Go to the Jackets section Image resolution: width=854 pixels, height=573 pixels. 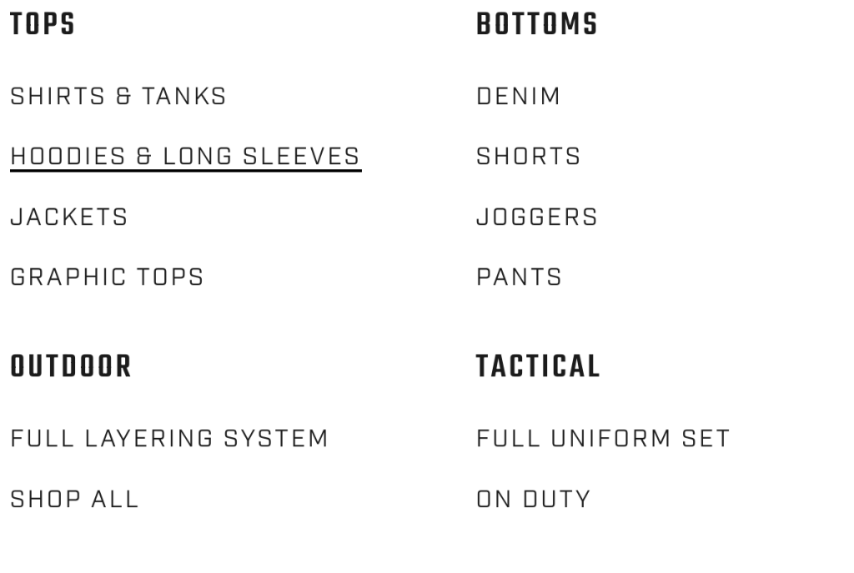pyautogui.click(x=69, y=217)
